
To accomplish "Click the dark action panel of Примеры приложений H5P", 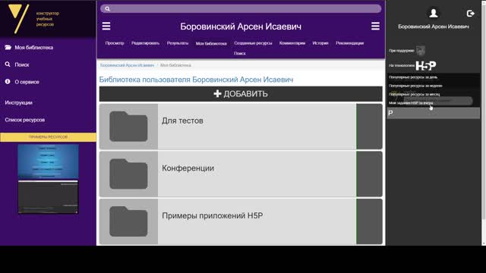I will (x=369, y=221).
